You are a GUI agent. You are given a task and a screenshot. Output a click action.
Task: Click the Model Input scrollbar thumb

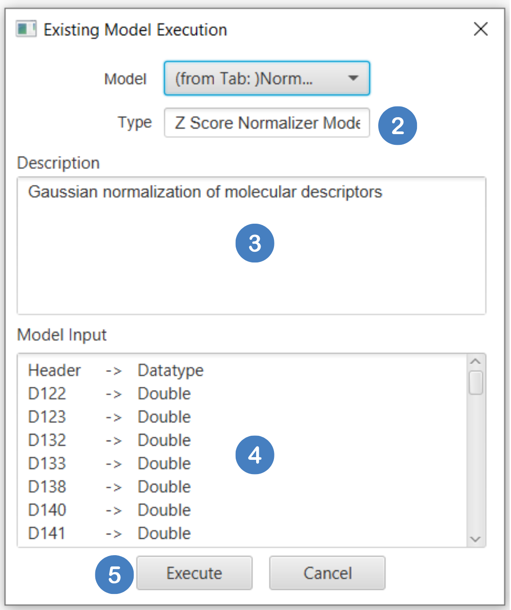[x=476, y=383]
